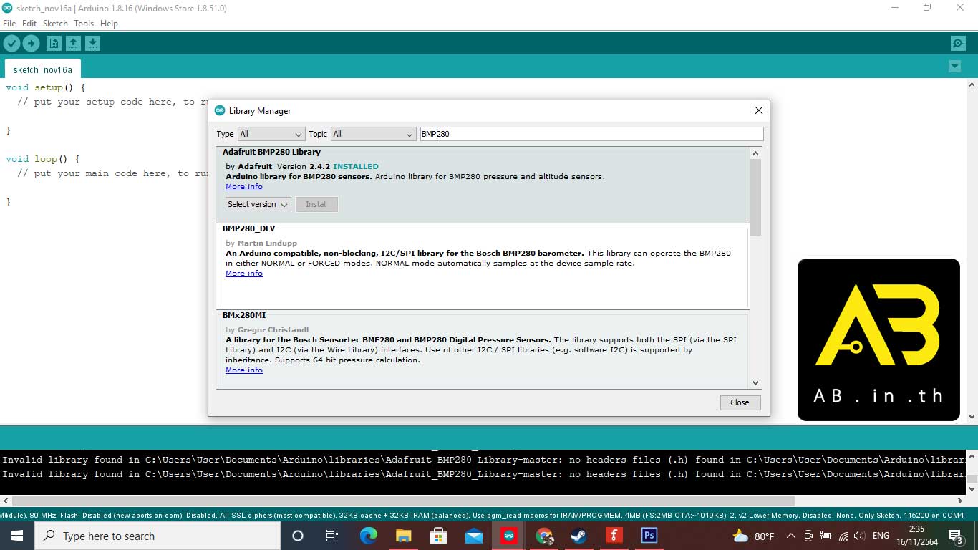Open the red f app taskbar icon
The width and height of the screenshot is (978, 550).
click(x=614, y=536)
